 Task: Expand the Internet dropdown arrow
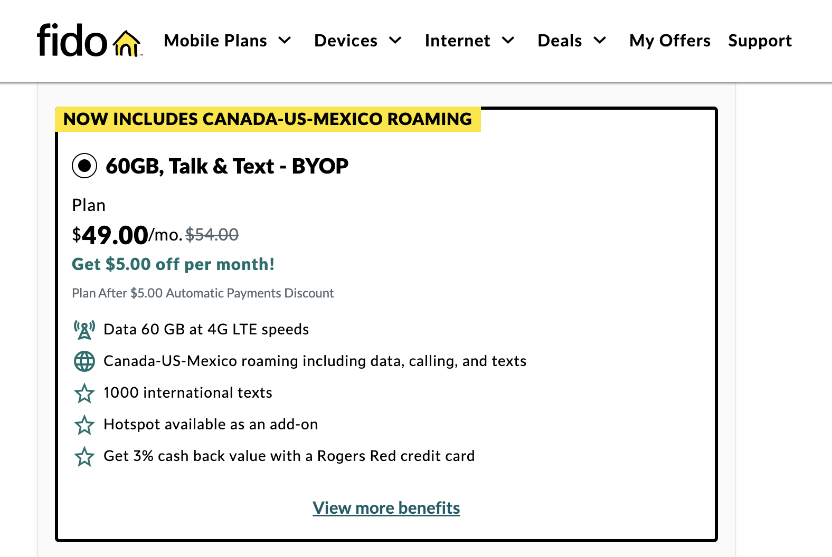click(508, 41)
